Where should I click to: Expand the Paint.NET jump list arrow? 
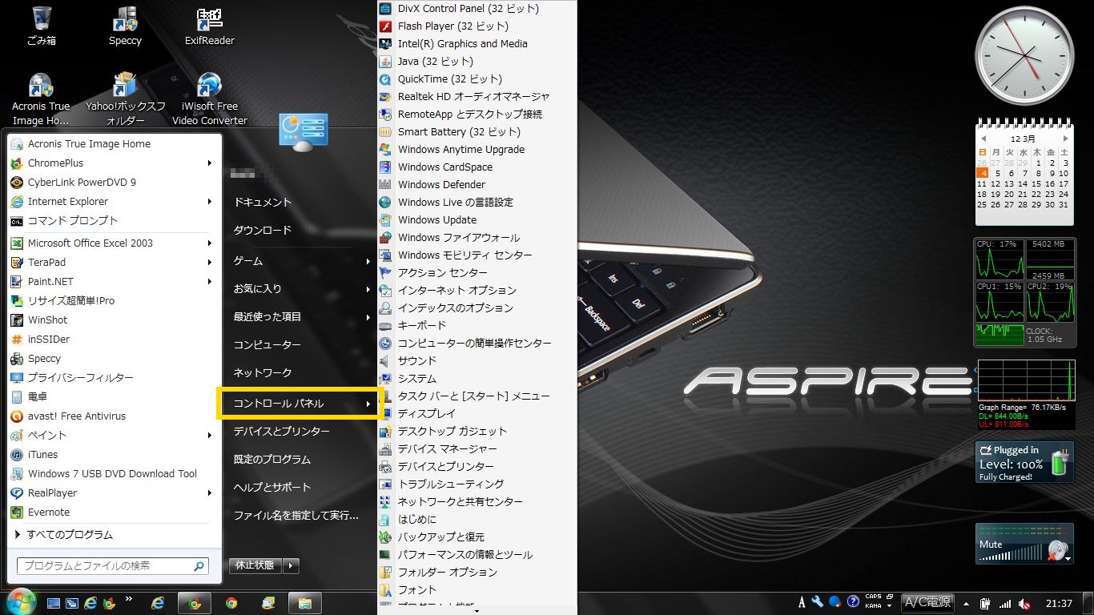pyautogui.click(x=210, y=281)
